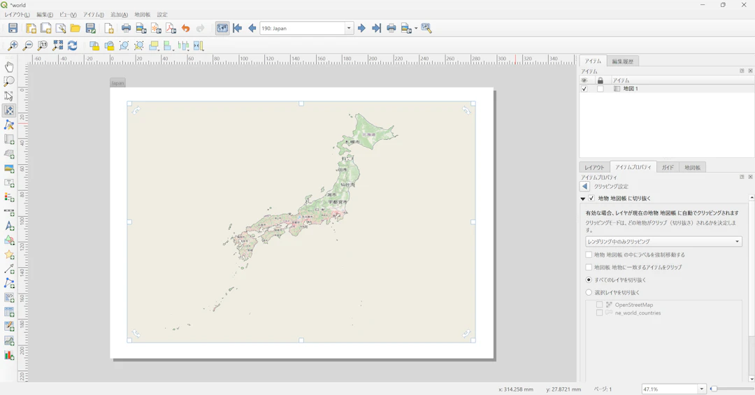Open the zoom level 47.1% dropdown
The image size is (755, 395).
[701, 389]
